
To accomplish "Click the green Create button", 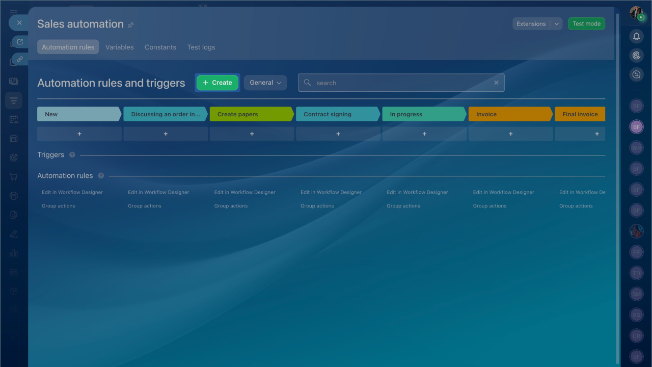I will pyautogui.click(x=218, y=83).
